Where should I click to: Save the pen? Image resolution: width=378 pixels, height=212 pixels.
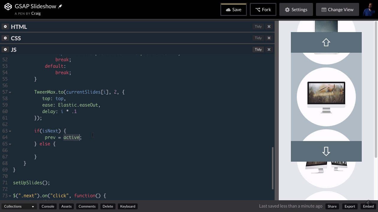click(234, 9)
